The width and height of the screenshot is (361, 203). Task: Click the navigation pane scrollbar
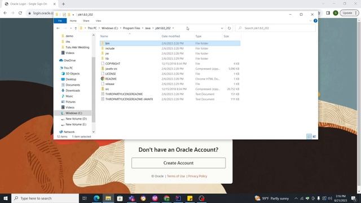click(x=94, y=90)
